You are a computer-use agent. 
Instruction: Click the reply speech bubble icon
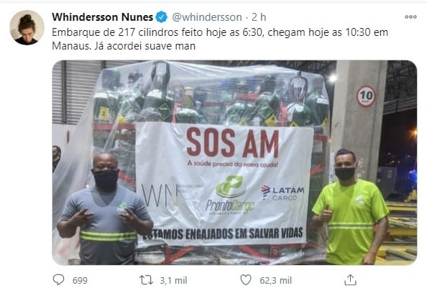(x=58, y=279)
